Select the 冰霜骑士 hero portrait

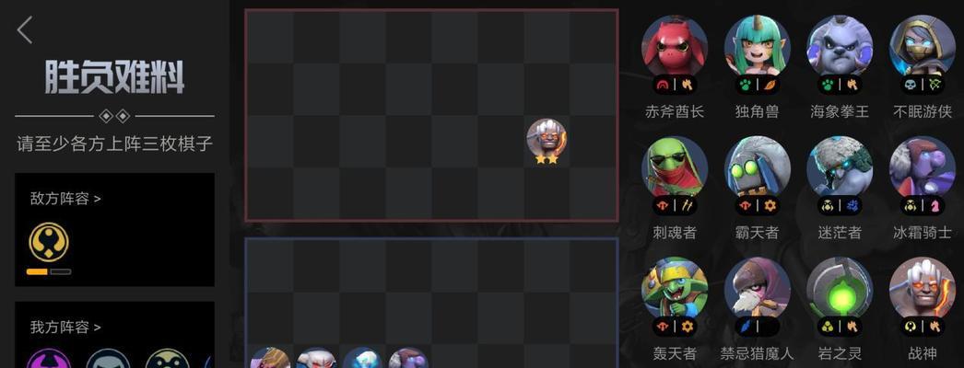point(923,168)
